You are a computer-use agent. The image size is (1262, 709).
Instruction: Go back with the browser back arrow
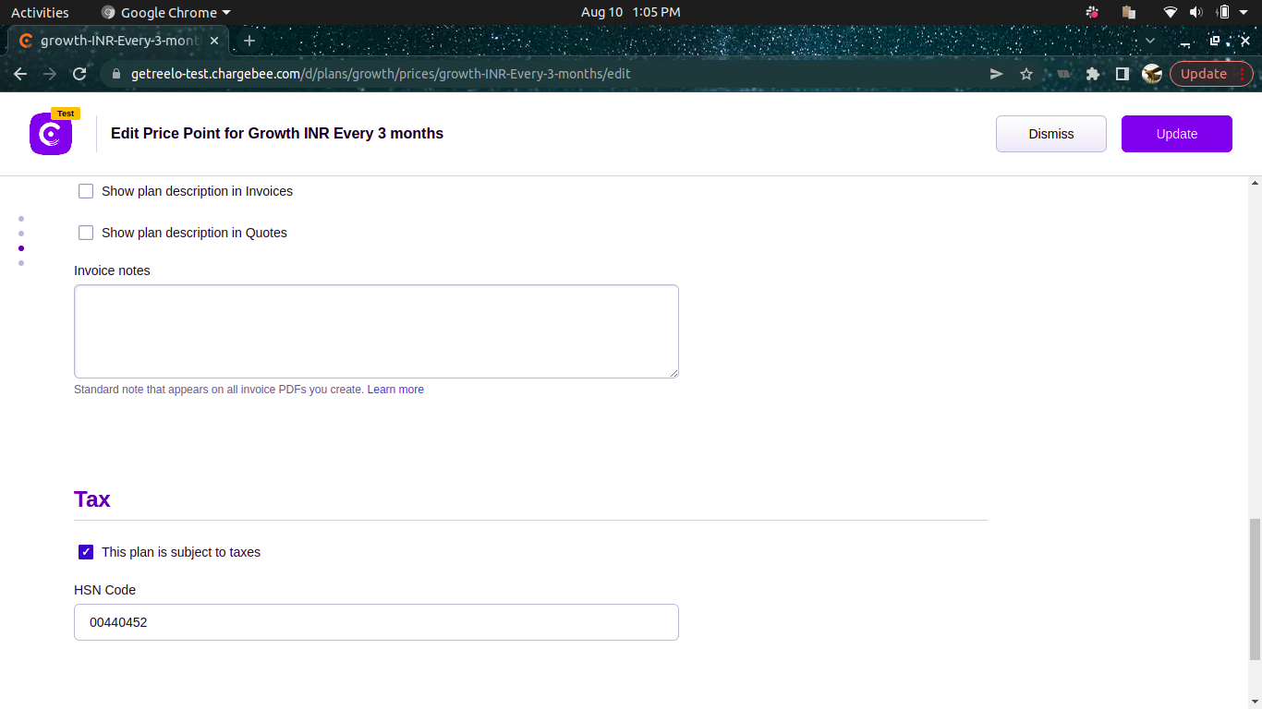(x=20, y=73)
